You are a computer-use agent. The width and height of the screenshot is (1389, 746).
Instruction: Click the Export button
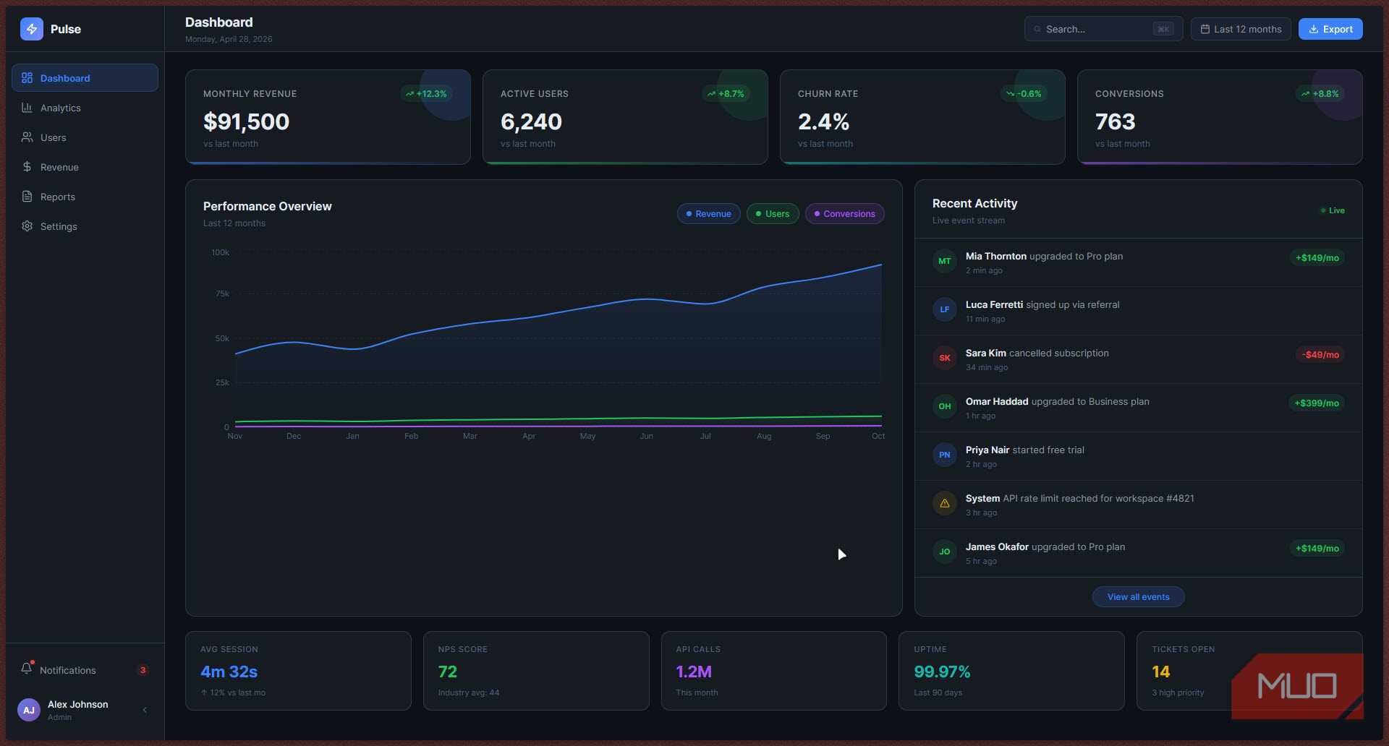[x=1330, y=30]
